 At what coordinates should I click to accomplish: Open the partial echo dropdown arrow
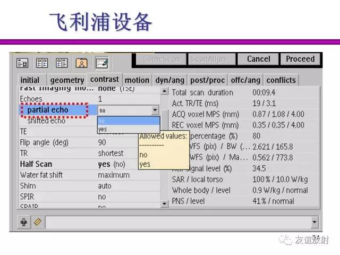(x=155, y=110)
